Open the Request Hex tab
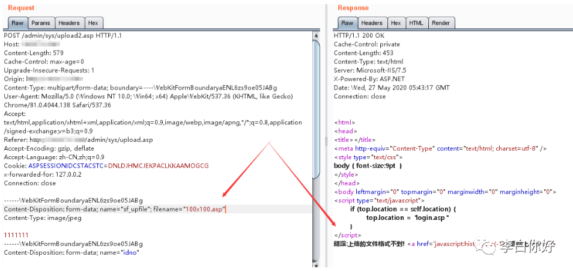Image resolution: width=573 pixels, height=271 pixels. (93, 23)
